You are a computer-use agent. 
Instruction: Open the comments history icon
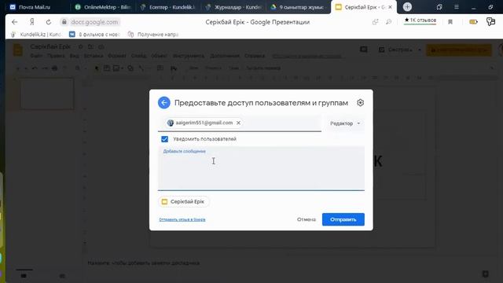[363, 50]
